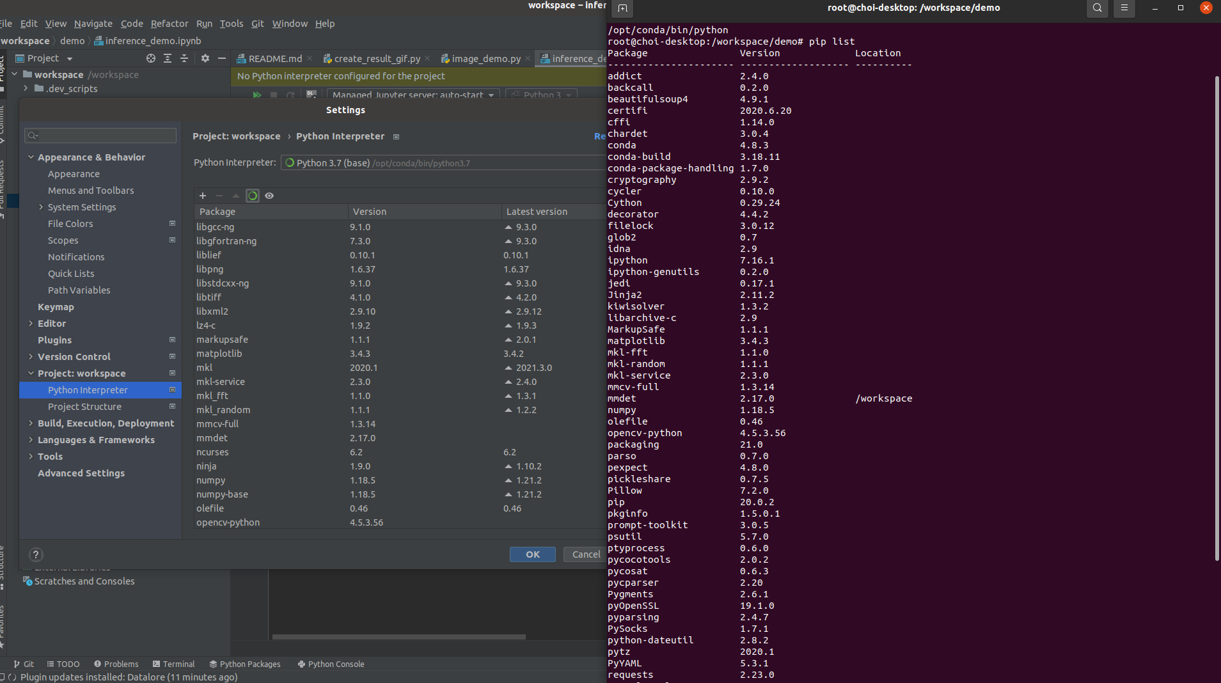
Task: Select Plugins settings
Action: [54, 340]
